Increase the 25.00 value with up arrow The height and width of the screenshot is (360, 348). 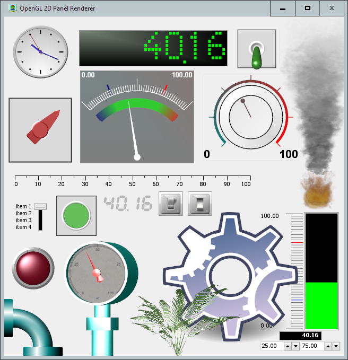click(288, 346)
